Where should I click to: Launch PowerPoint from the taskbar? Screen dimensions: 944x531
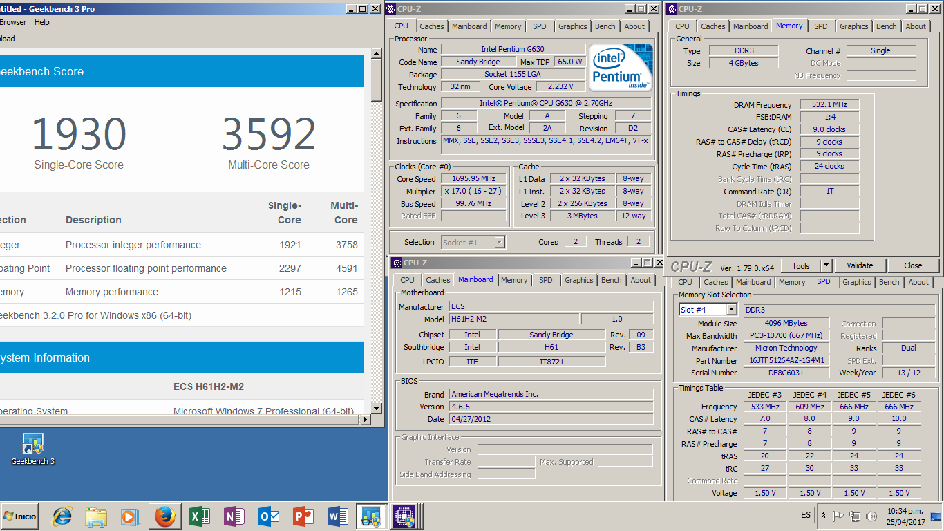(x=303, y=516)
